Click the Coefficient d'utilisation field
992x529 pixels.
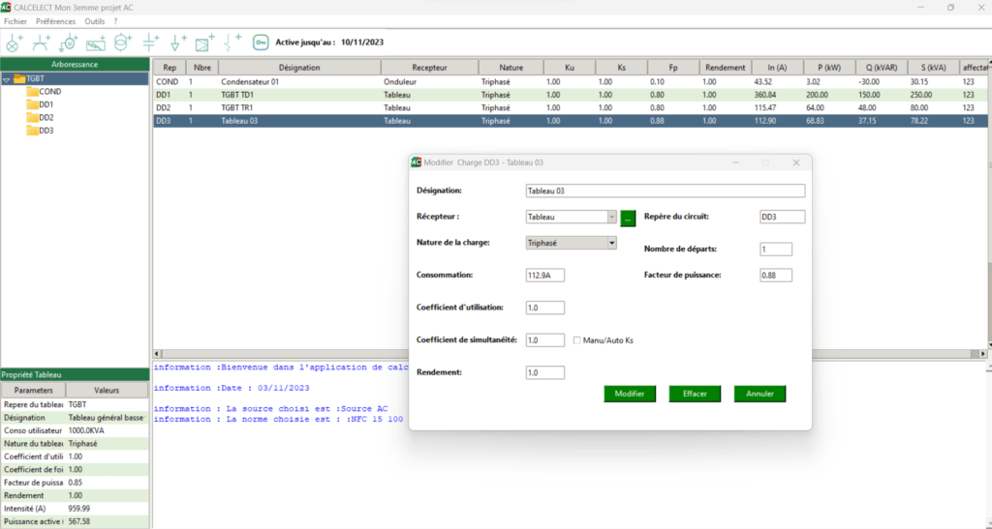click(x=545, y=309)
